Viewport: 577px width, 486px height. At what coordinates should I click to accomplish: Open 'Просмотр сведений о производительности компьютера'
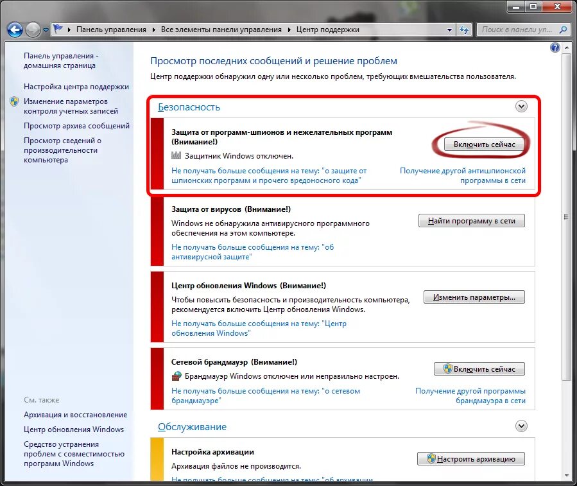[x=62, y=150]
